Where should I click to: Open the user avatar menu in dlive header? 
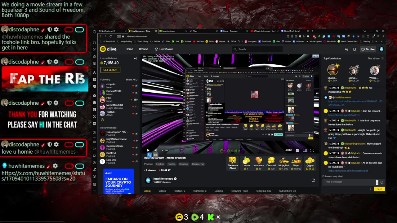381,49
